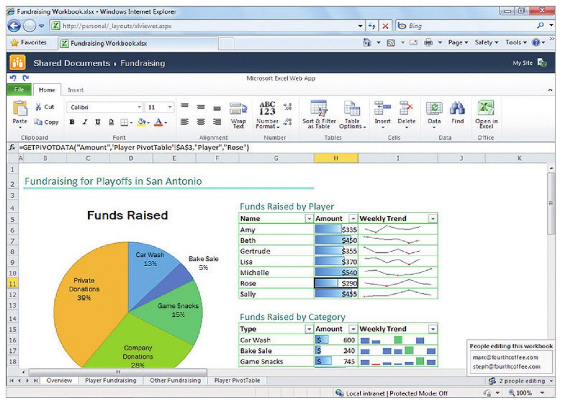This screenshot has height=405, width=562.
Task: Click the Open in Excel icon
Action: coord(486,108)
